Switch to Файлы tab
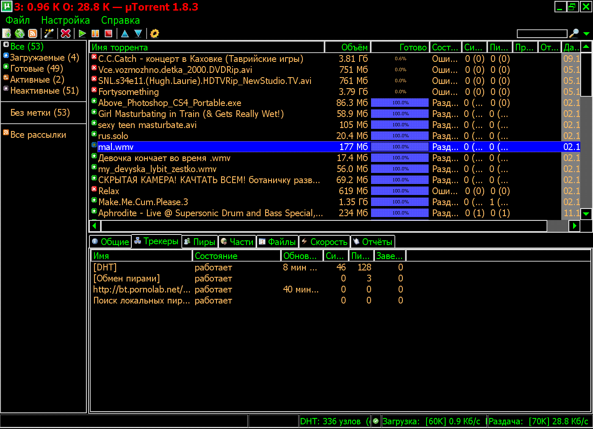 277,242
